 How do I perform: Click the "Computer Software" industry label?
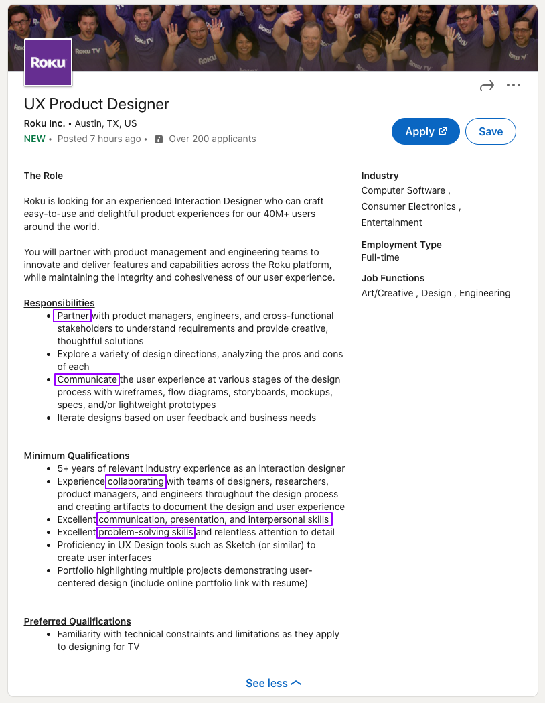(403, 190)
